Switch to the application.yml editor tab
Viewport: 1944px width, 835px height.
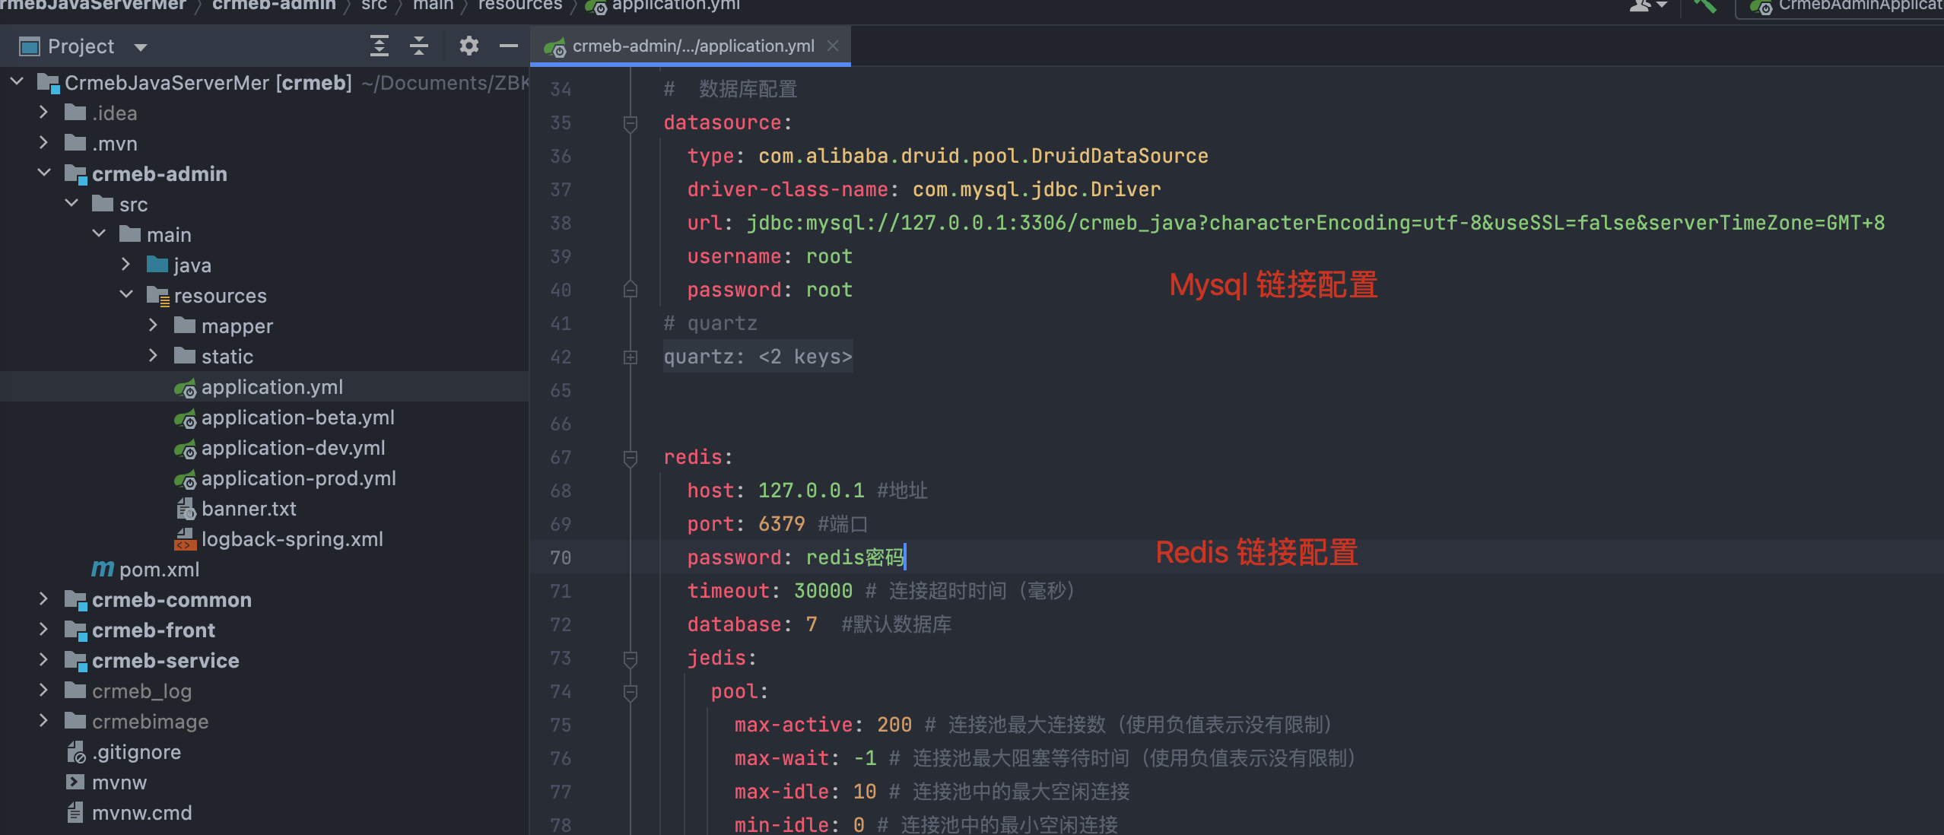(685, 46)
